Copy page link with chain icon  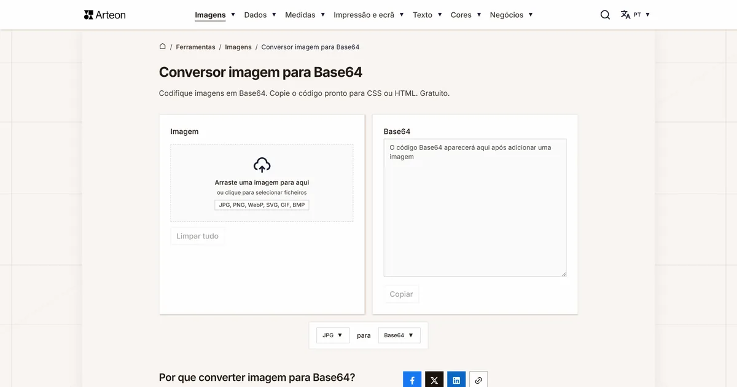click(x=478, y=380)
